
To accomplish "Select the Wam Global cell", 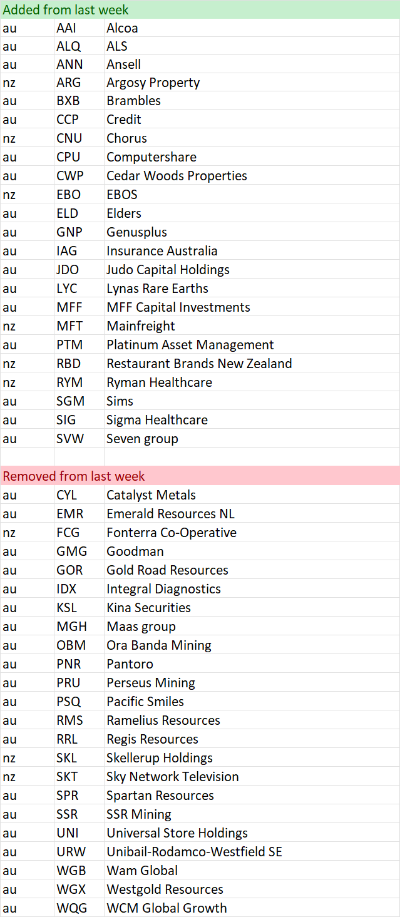I will pyautogui.click(x=252, y=870).
